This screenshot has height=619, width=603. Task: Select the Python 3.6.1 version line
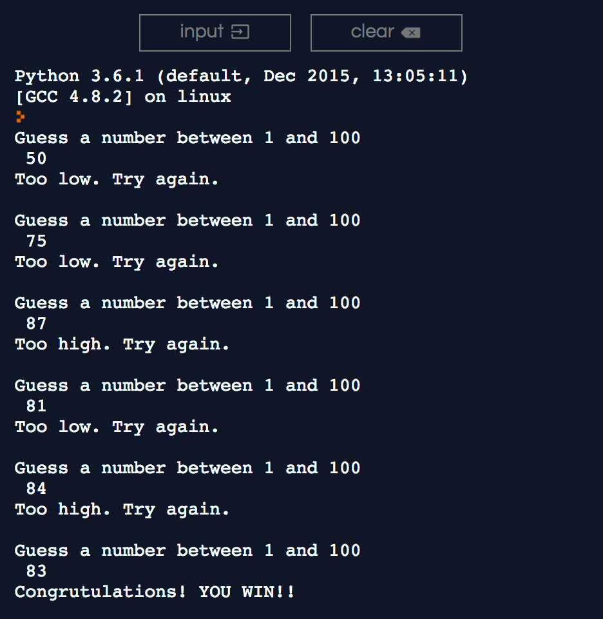tap(241, 76)
